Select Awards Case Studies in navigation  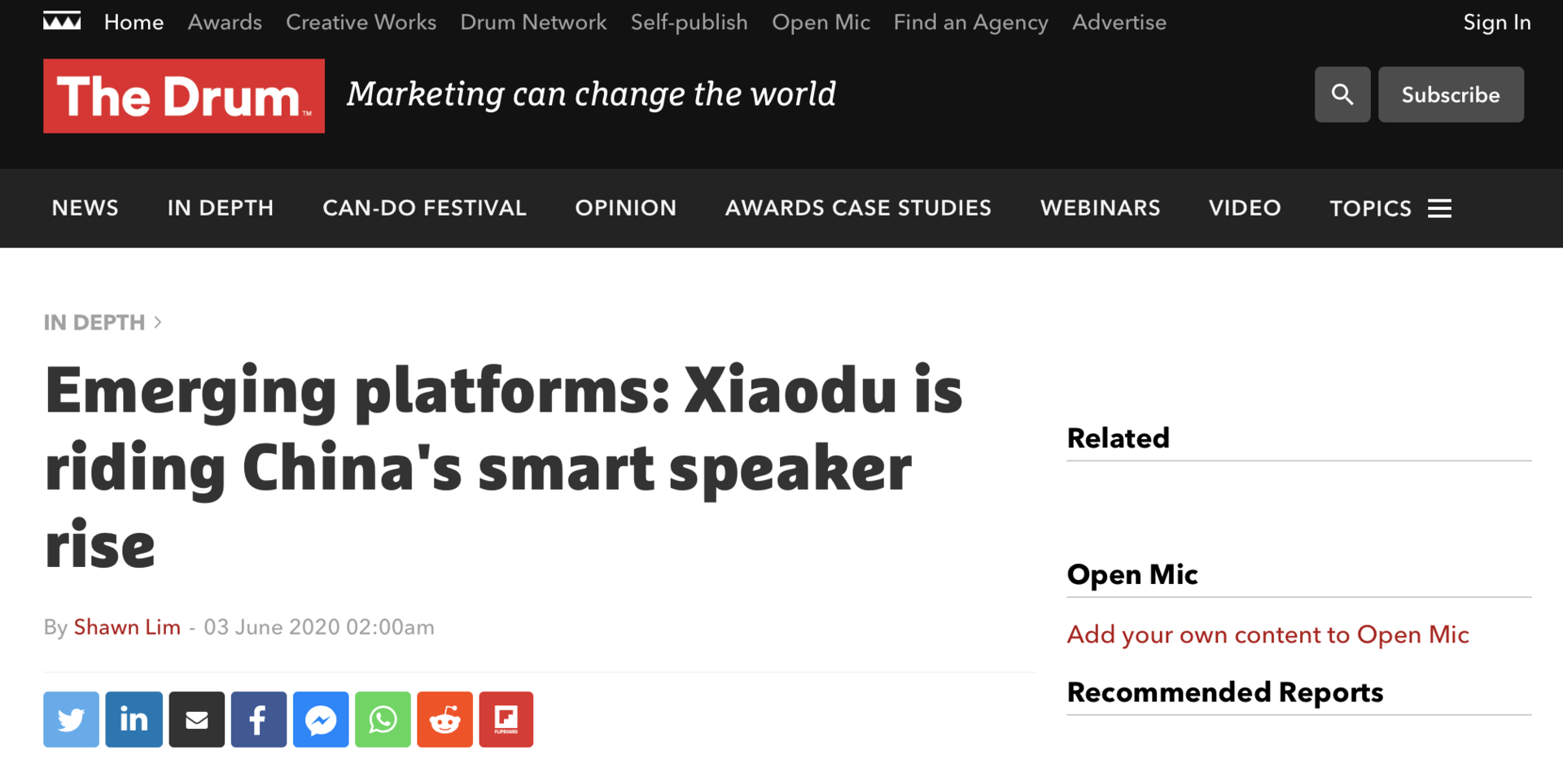click(x=858, y=208)
